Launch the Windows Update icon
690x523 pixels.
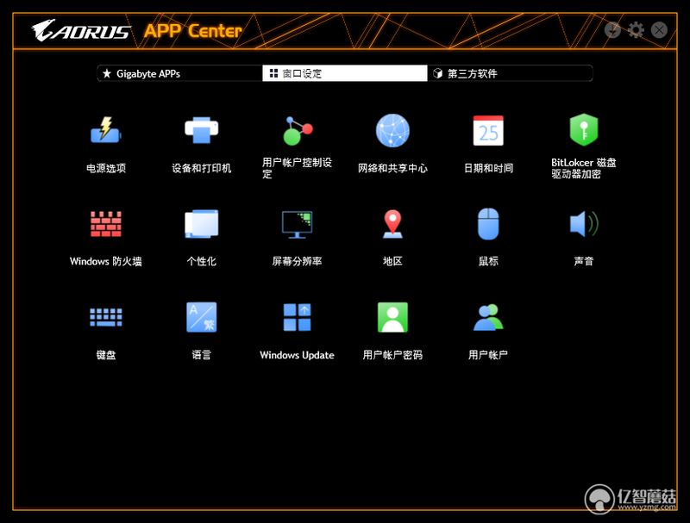(x=298, y=317)
